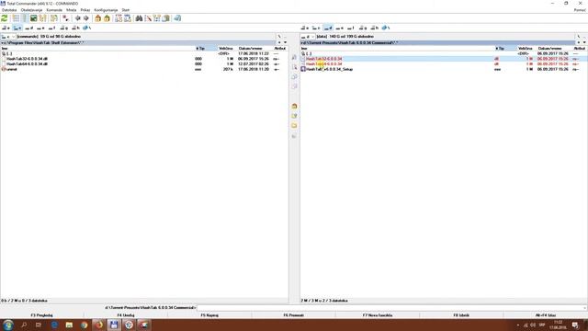Select parent folder [..] in right panel
Screen dimensions: 588x331
(x=309, y=53)
